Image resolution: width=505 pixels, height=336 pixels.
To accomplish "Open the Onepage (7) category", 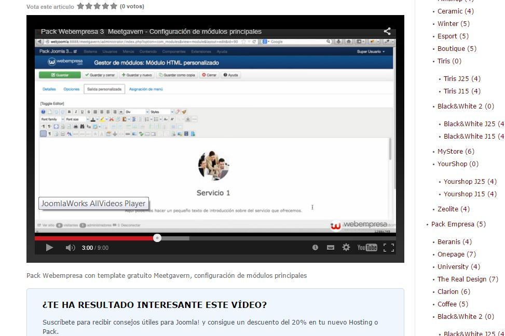I will coord(456,254).
